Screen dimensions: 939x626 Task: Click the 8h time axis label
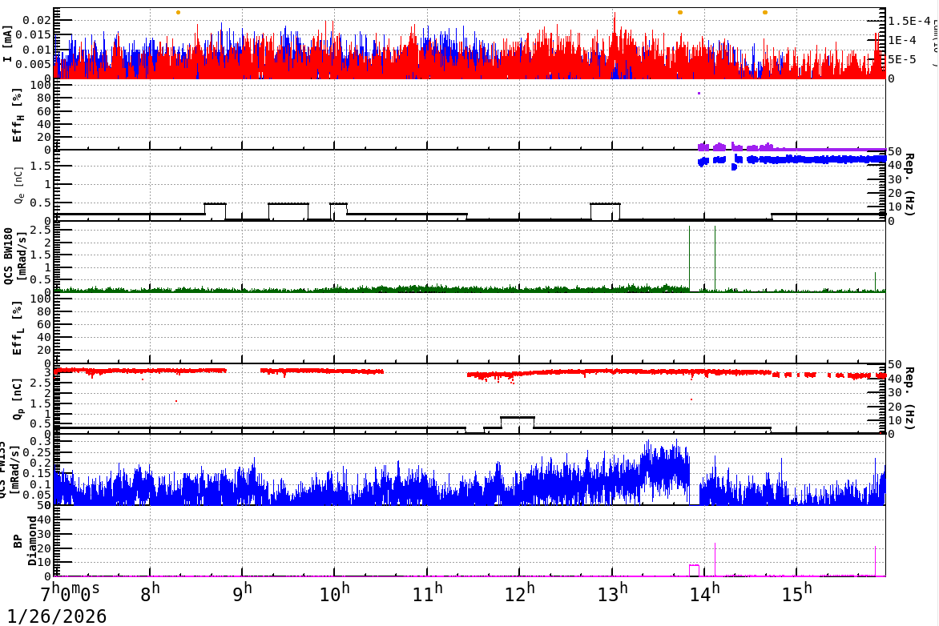point(150,593)
